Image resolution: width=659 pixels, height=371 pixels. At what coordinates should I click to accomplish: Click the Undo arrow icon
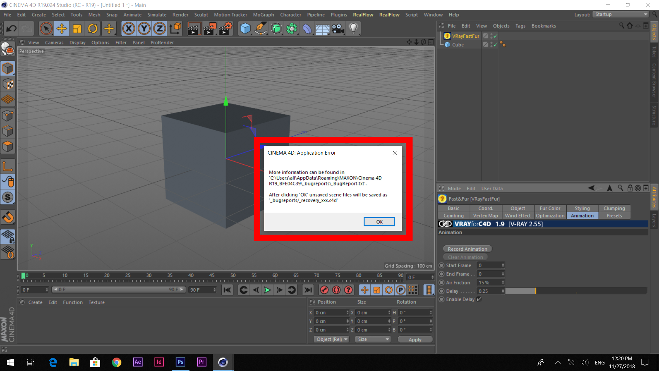pos(11,29)
